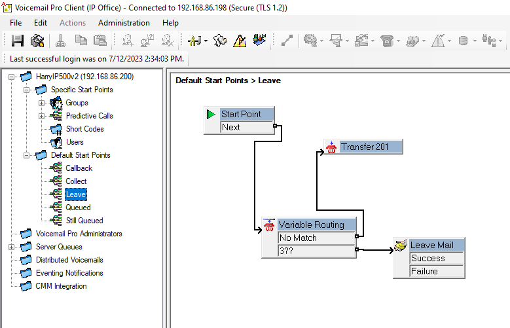Expand the Predictive Calls tree node

(42, 116)
